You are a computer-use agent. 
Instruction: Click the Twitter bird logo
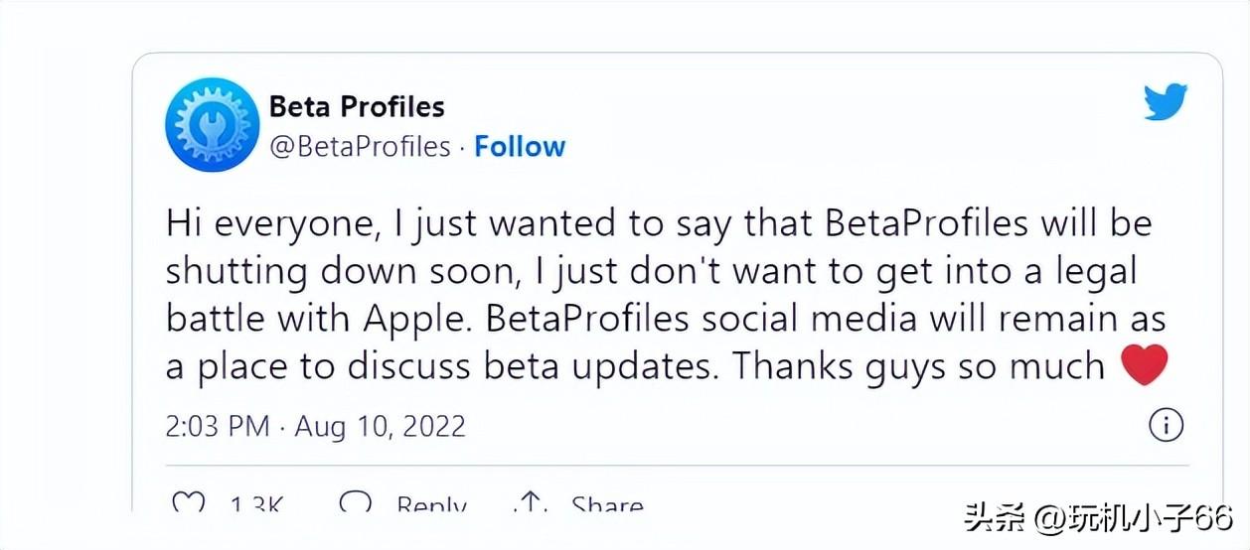coord(1165,102)
